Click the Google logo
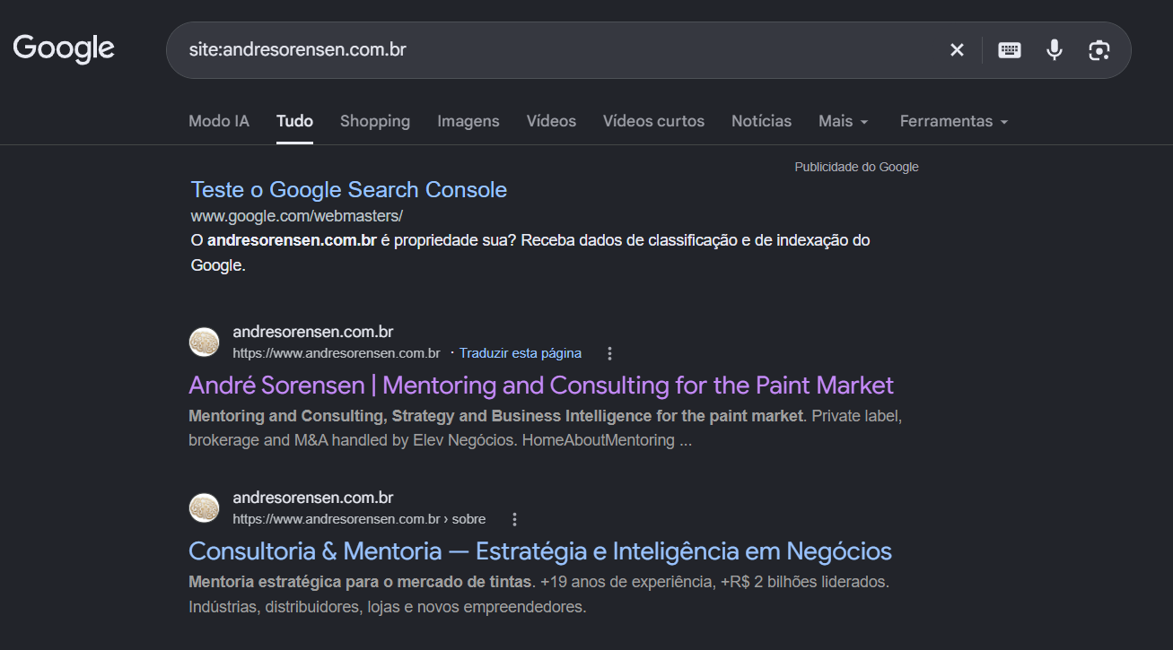This screenshot has height=650, width=1173. pyautogui.click(x=64, y=48)
